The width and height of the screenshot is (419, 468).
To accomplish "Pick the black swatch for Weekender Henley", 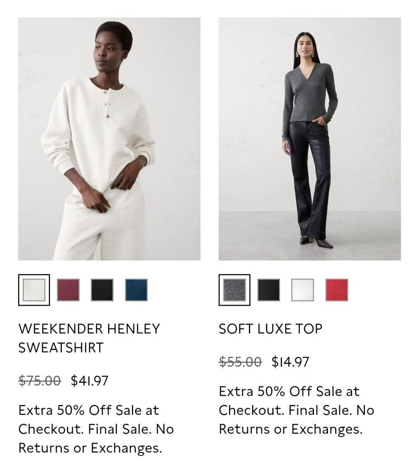I will [102, 290].
